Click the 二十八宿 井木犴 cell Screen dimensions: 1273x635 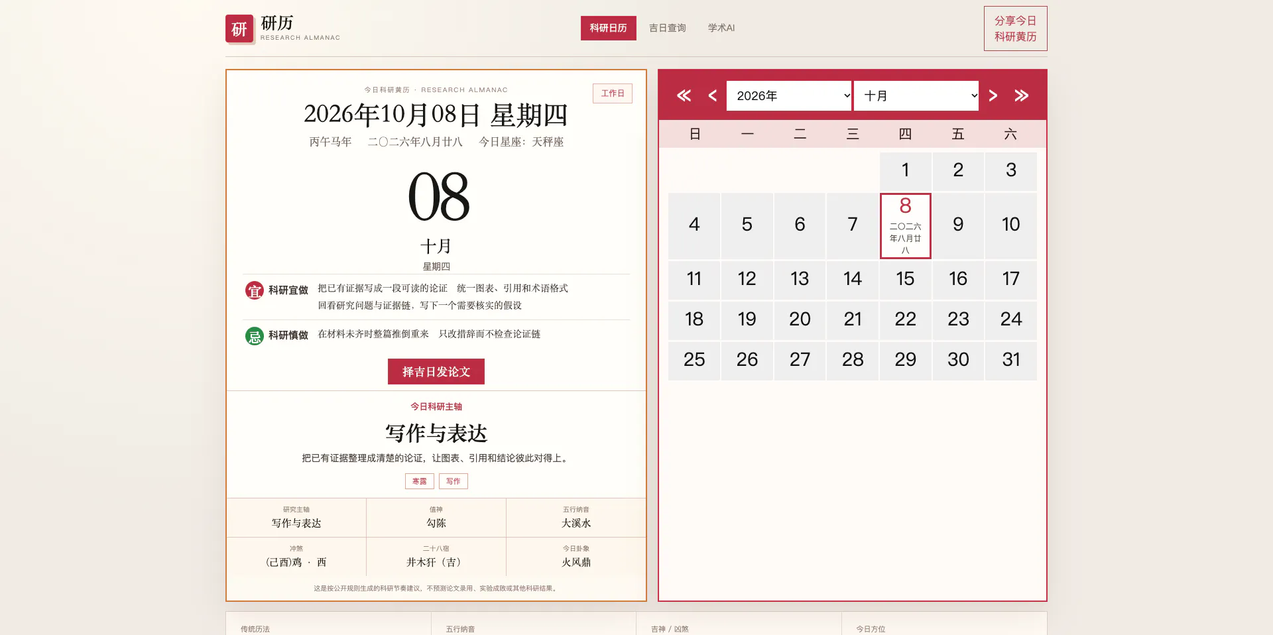click(x=436, y=557)
